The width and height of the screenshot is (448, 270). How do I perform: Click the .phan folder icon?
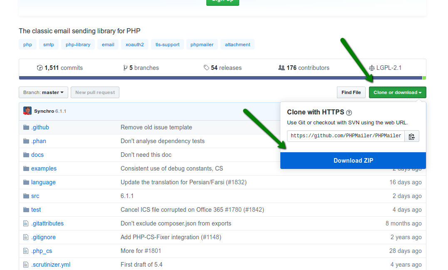[26, 141]
